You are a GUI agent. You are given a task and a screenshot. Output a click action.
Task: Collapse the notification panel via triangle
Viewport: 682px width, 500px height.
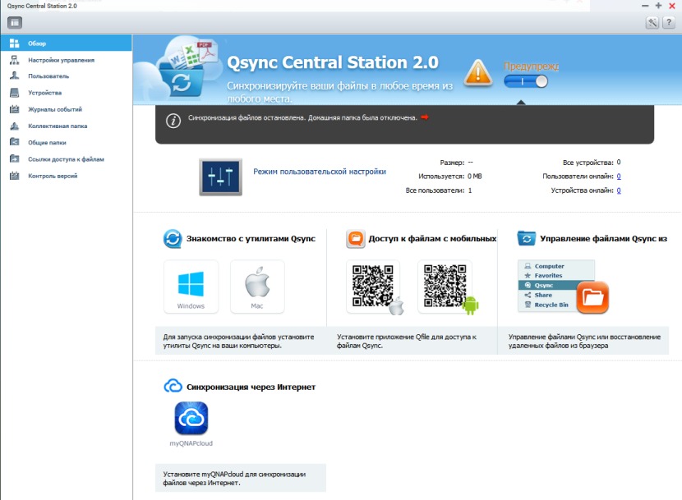point(521,103)
